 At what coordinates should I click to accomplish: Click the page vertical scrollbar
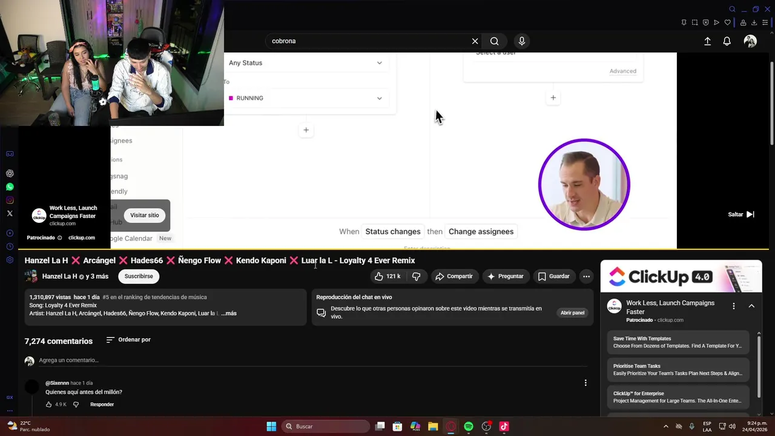771,103
